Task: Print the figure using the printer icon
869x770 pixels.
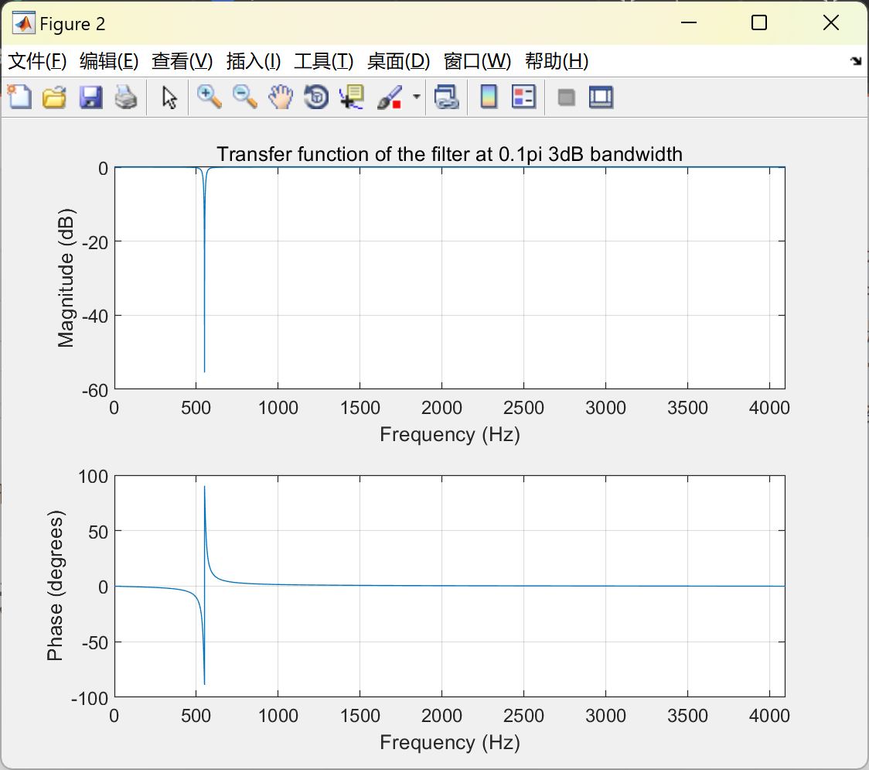Action: [126, 97]
